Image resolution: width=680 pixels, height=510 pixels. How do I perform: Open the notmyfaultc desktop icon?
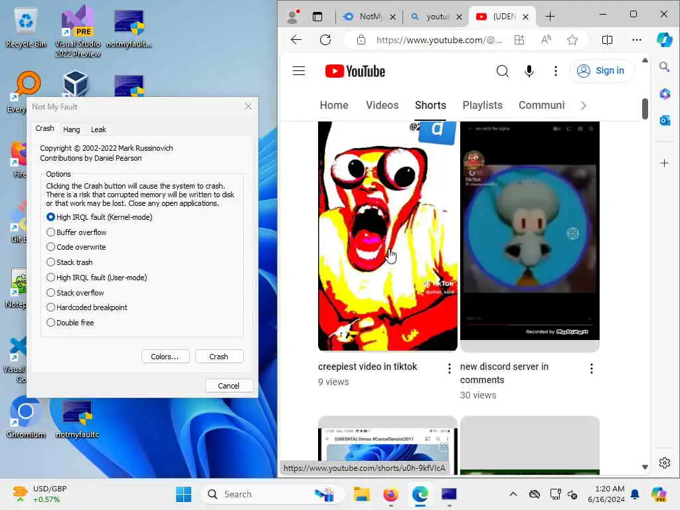(77, 418)
